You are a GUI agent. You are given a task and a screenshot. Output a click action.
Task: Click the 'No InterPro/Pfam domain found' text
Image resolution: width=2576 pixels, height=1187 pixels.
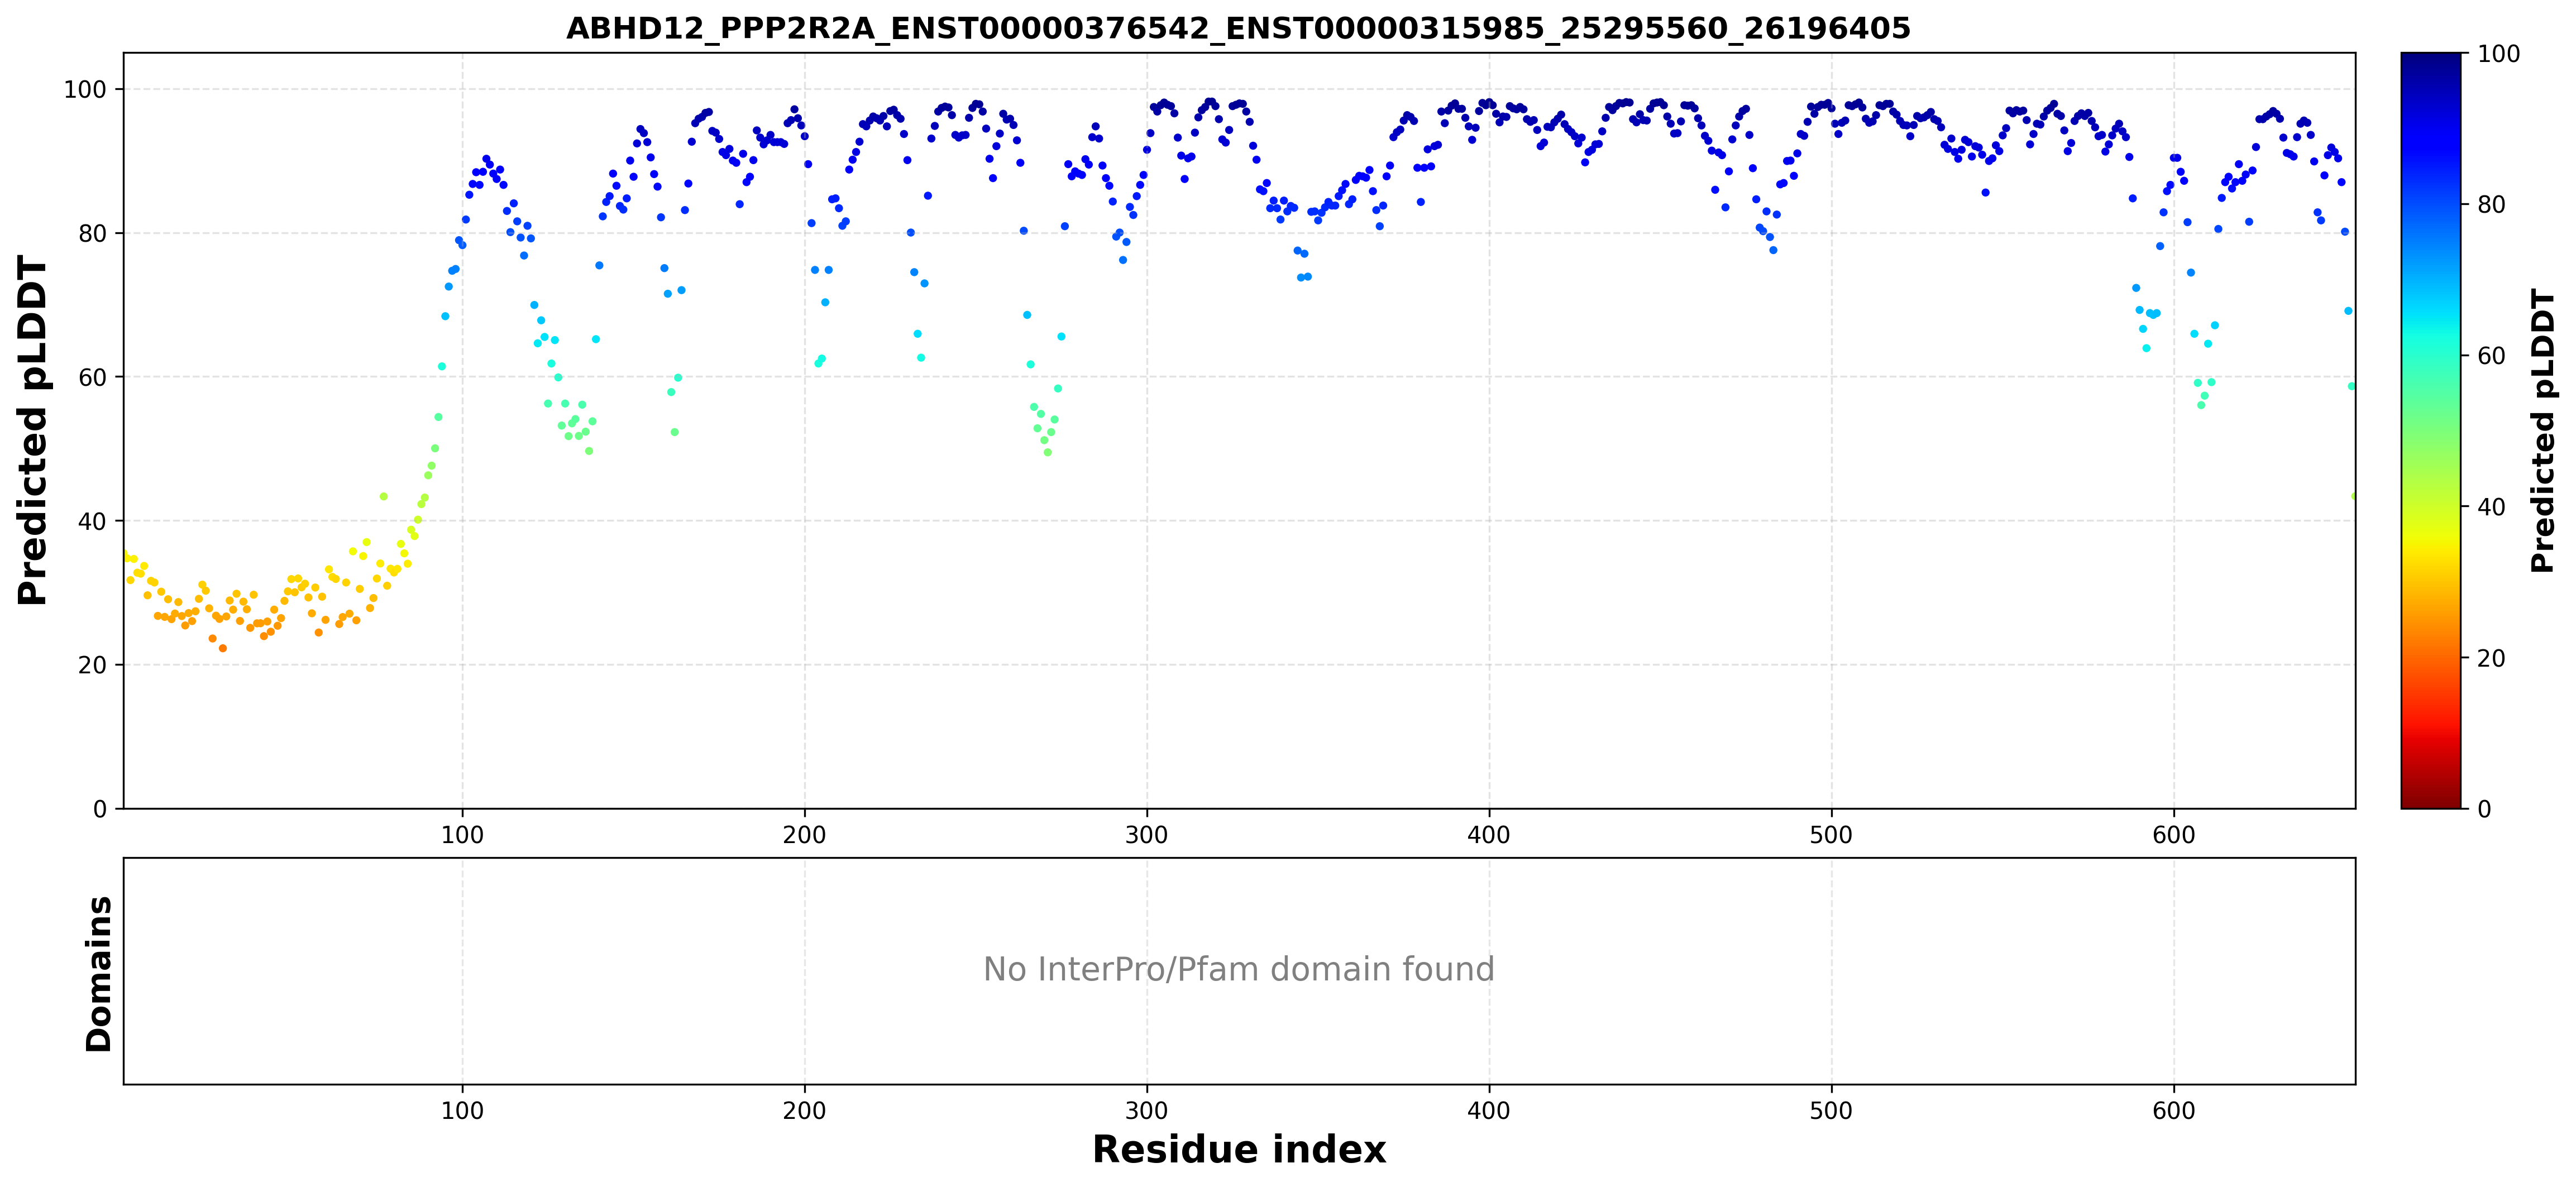(1238, 969)
